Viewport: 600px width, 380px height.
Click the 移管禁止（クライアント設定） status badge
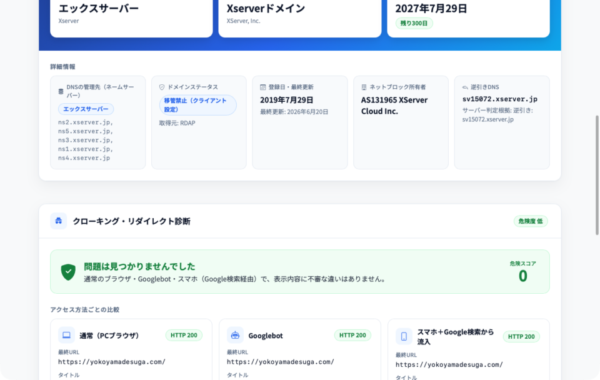[198, 105]
